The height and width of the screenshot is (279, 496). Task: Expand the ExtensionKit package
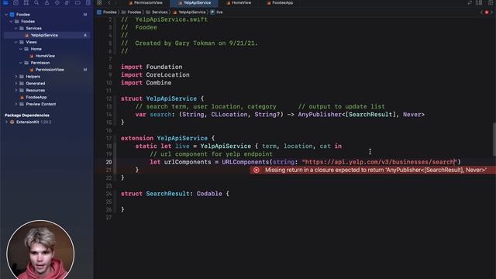pos(6,122)
